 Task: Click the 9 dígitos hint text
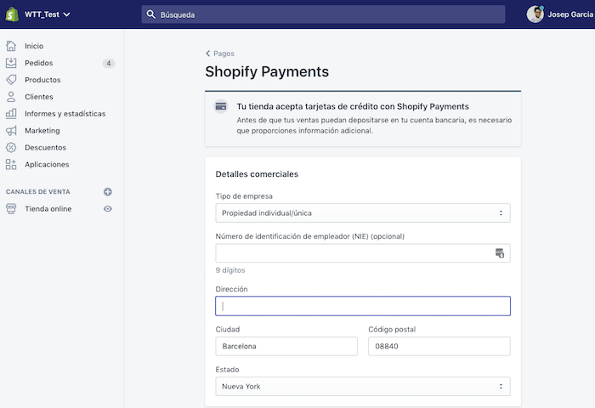click(230, 270)
